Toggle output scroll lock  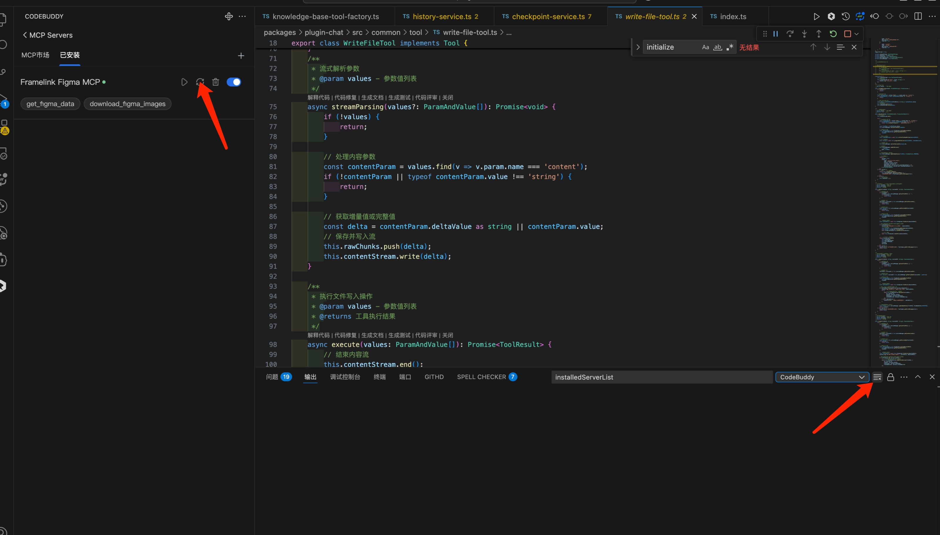(891, 377)
